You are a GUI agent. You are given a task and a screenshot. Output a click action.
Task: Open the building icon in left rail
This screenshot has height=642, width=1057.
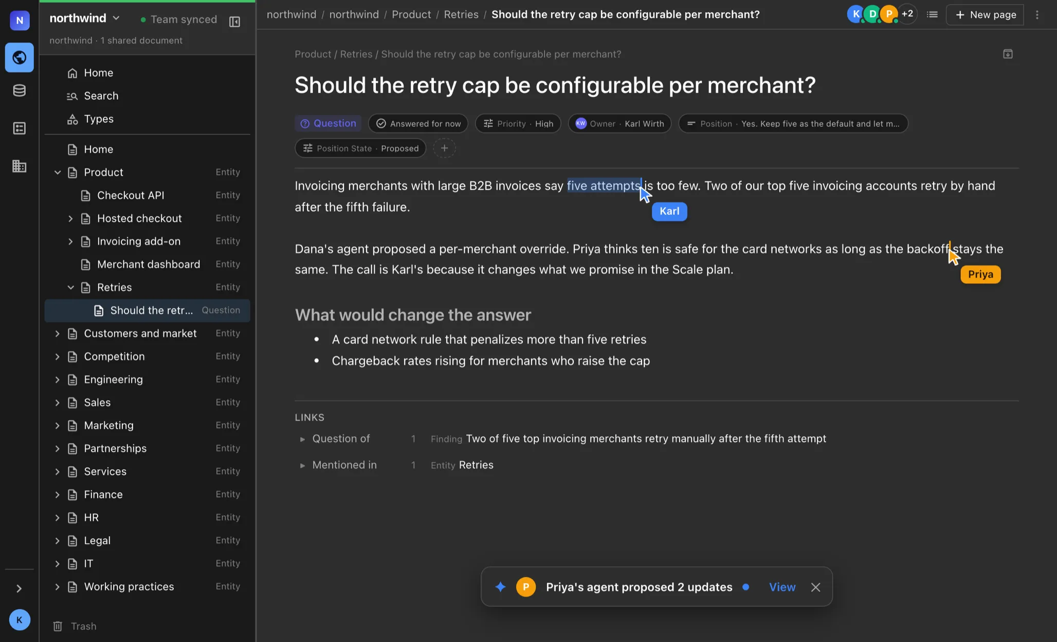coord(20,166)
